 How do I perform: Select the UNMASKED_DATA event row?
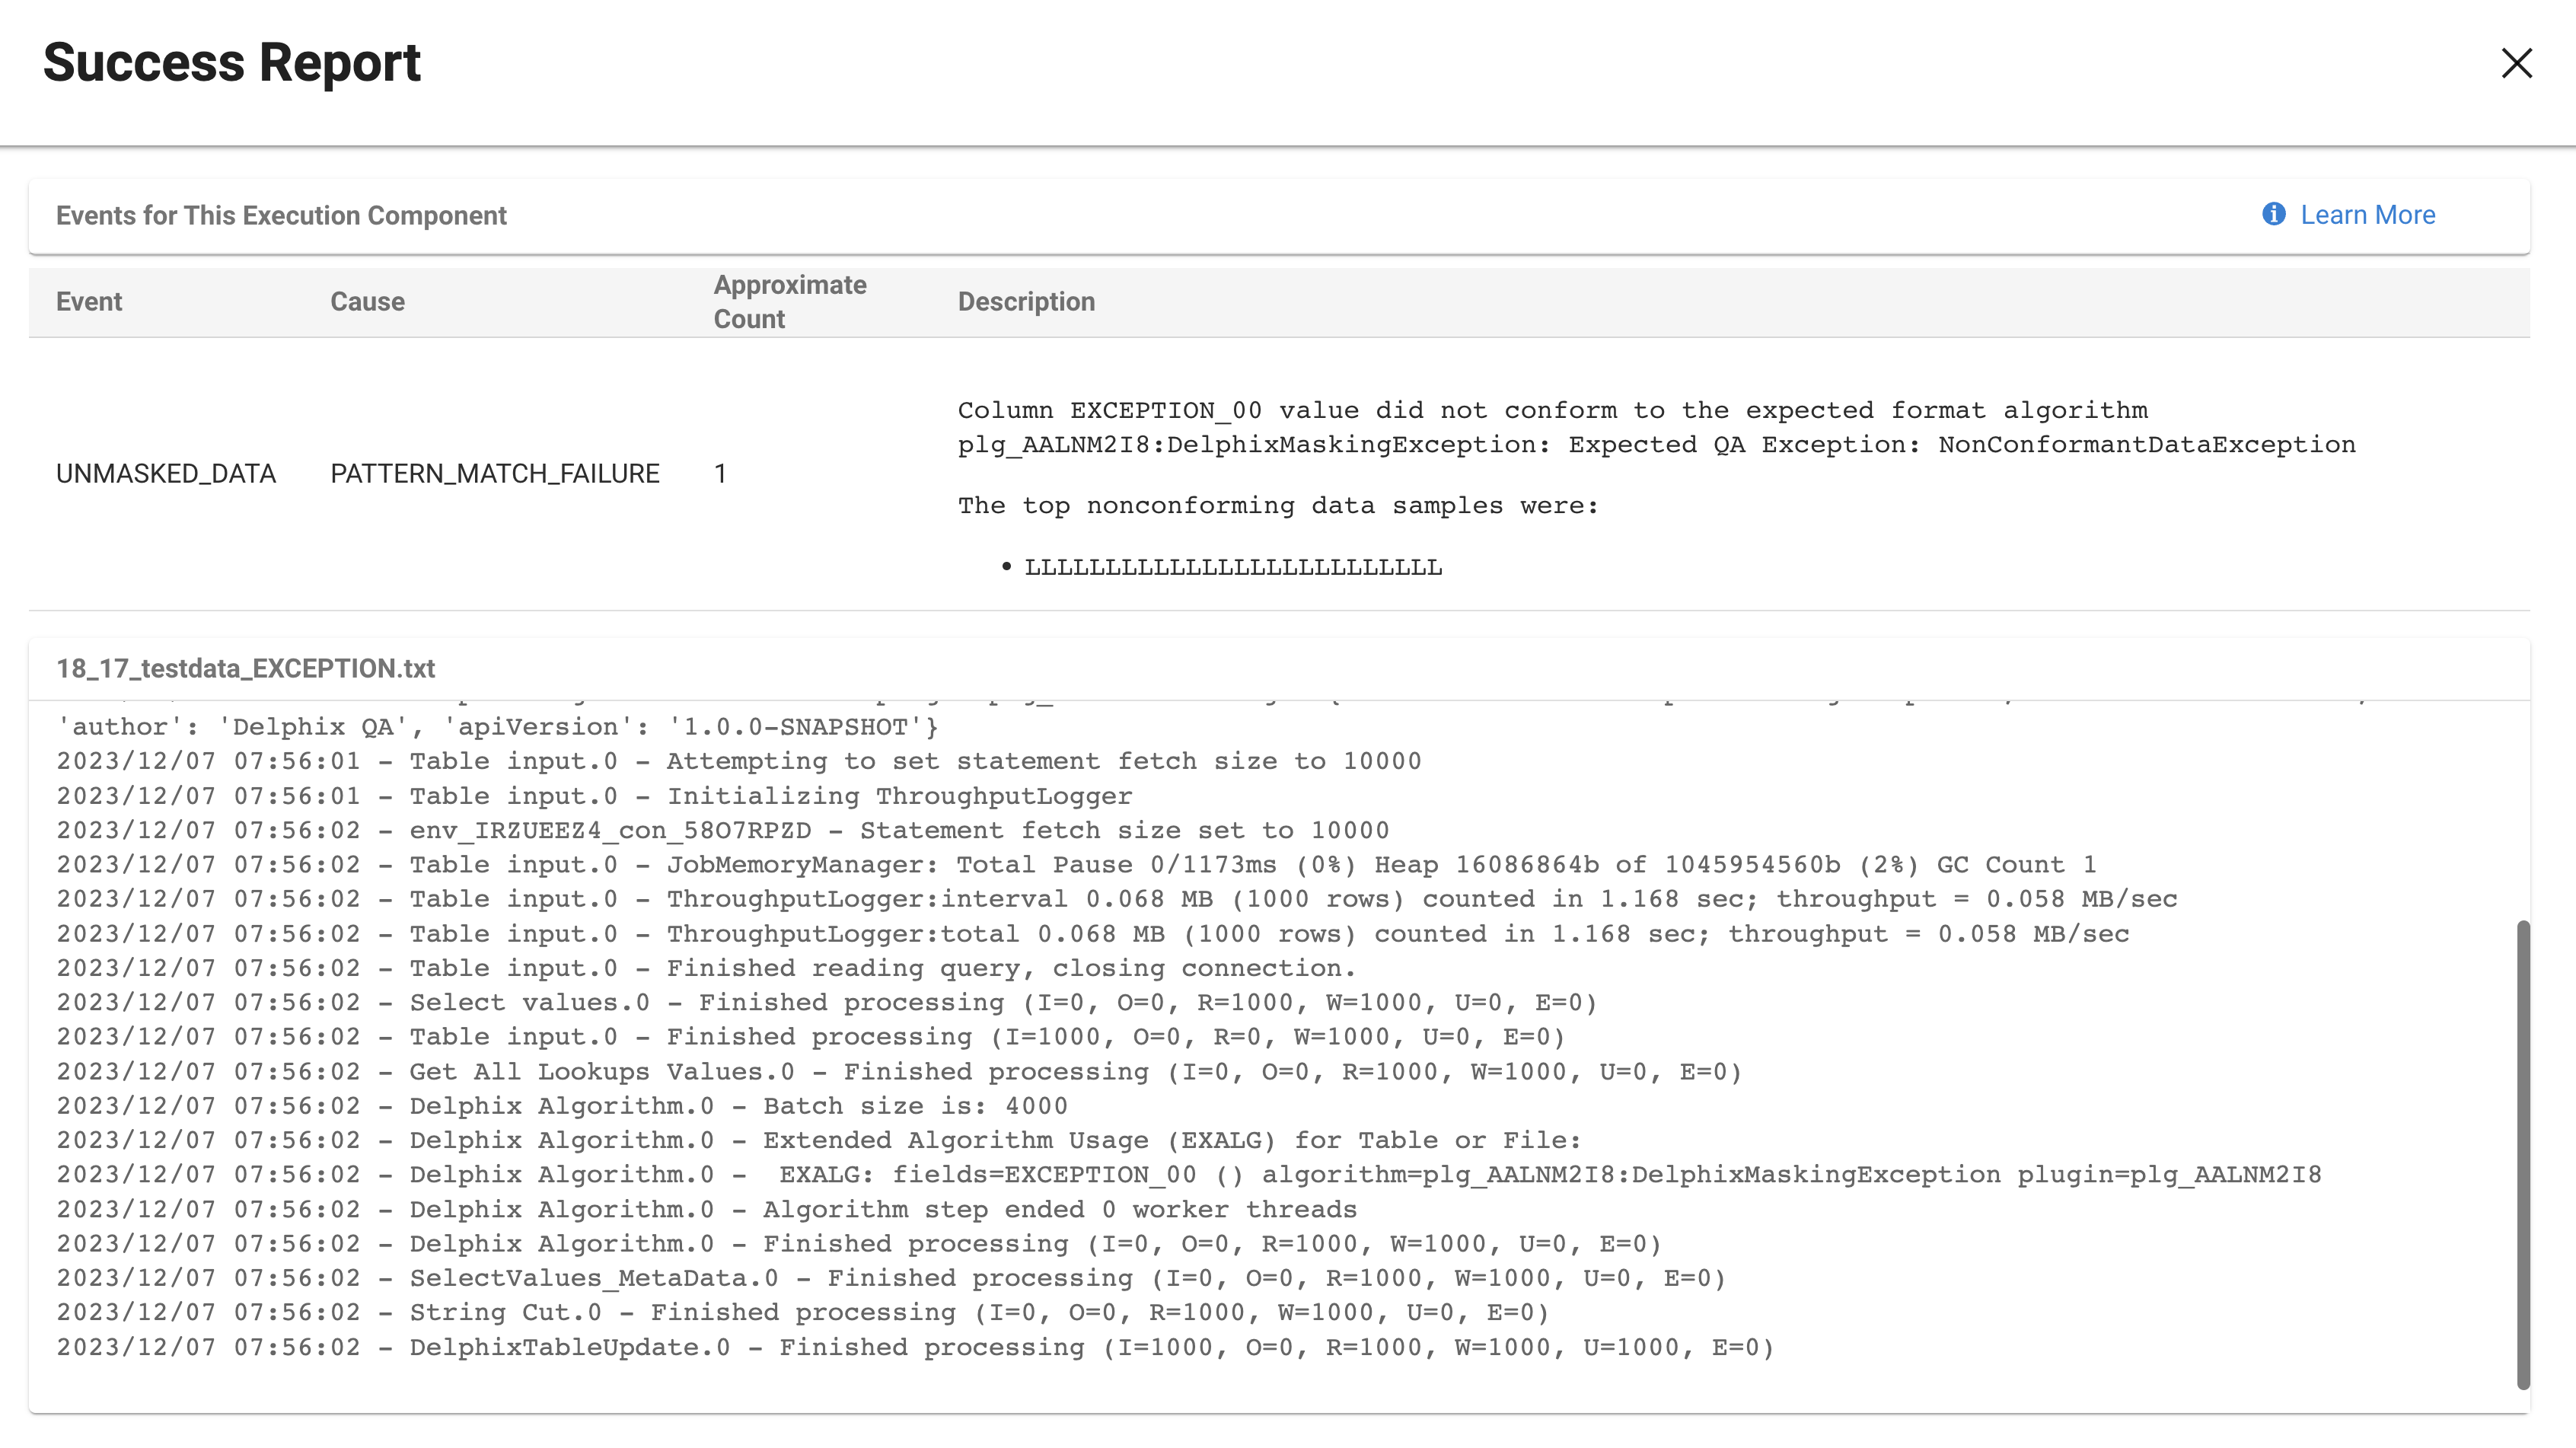[165, 473]
